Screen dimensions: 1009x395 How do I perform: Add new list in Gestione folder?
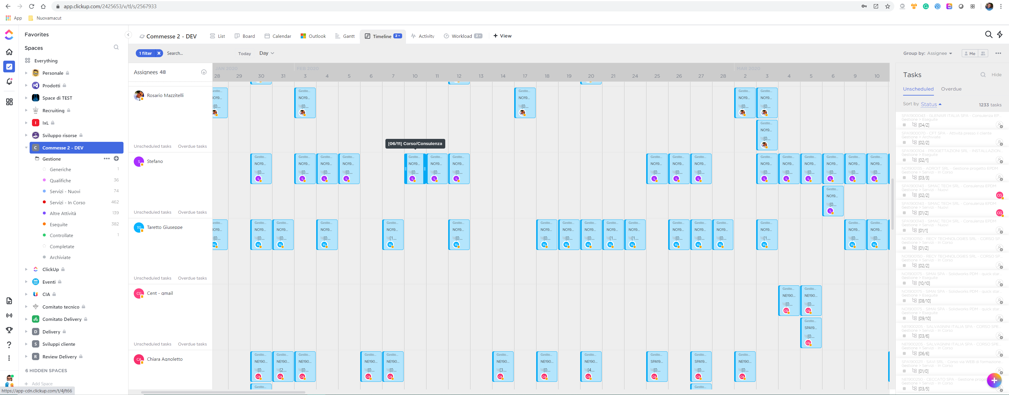(116, 159)
